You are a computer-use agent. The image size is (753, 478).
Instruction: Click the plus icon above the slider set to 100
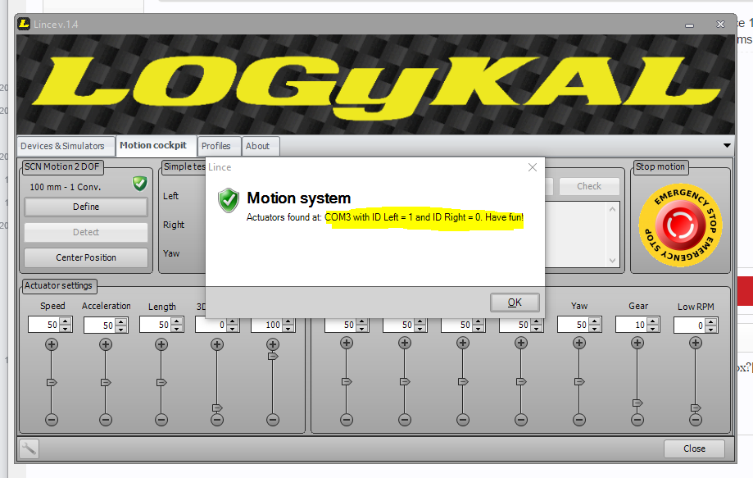click(273, 344)
